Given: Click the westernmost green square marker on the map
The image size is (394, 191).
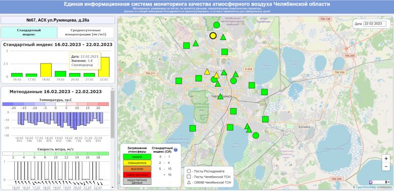Looking at the screenshot, I should (x=179, y=81).
